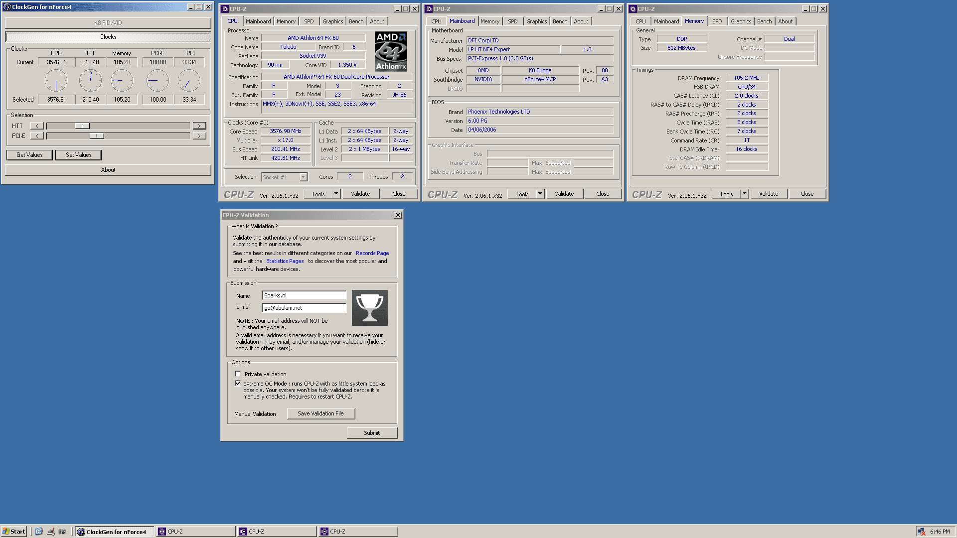Adjust the HTT slider thumb
Screen dimensions: 957x538
(x=82, y=126)
